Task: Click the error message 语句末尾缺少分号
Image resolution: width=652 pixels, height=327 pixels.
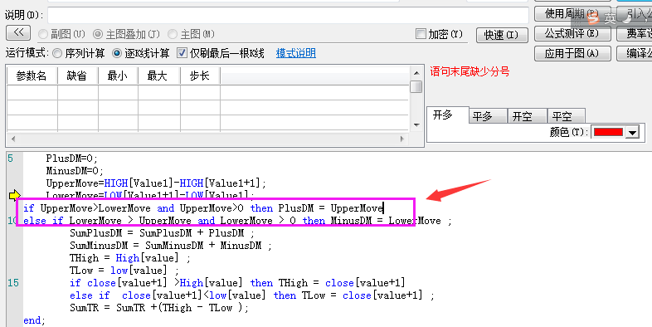Action: click(x=470, y=71)
